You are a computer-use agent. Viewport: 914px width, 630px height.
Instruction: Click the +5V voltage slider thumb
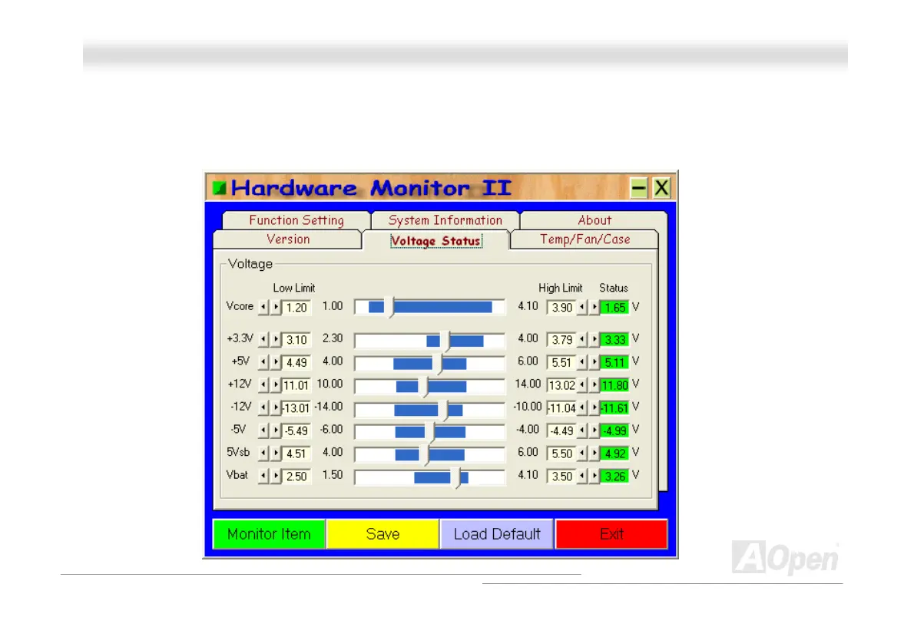[437, 363]
